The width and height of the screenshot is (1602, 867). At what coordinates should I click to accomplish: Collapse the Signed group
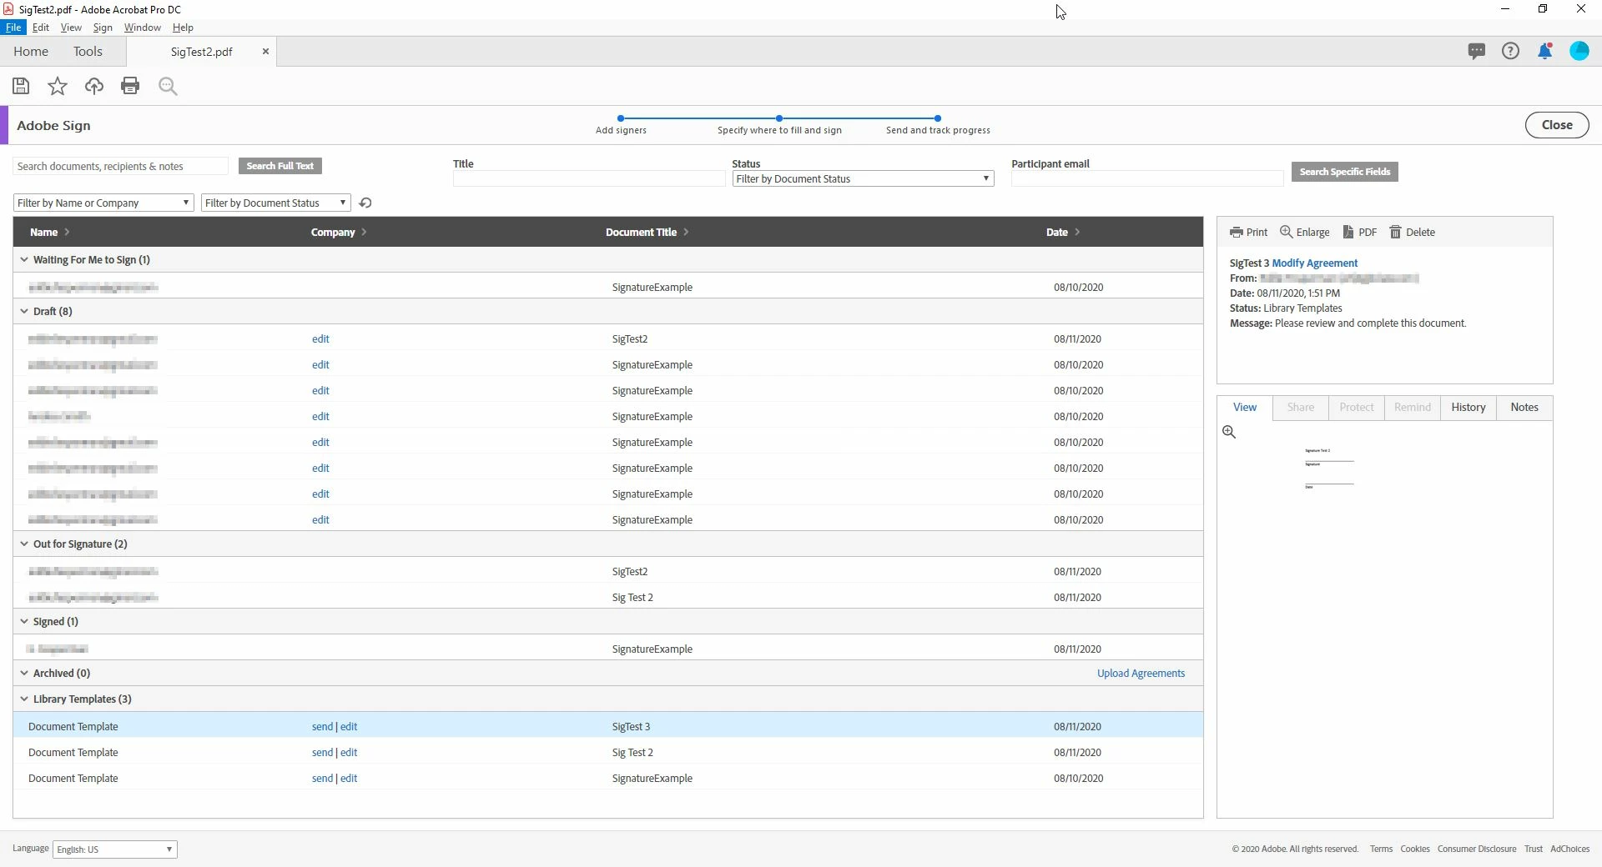coord(24,622)
